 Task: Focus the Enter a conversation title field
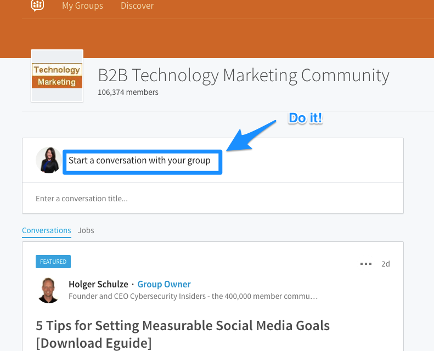click(212, 199)
